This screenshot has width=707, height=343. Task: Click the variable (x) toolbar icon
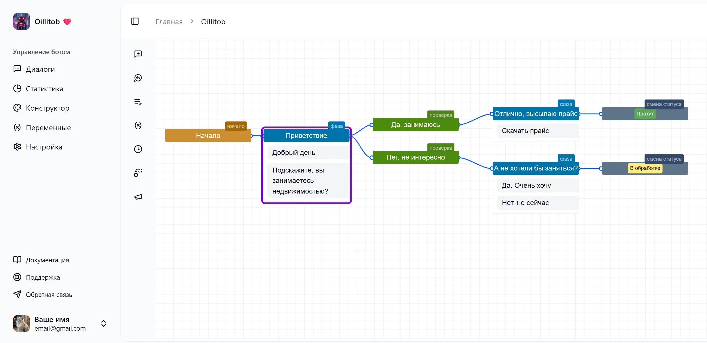138,125
